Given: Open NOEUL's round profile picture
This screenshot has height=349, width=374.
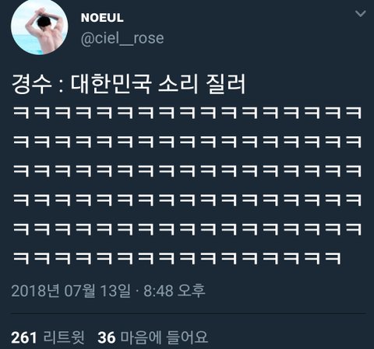Looking at the screenshot, I should (x=39, y=26).
